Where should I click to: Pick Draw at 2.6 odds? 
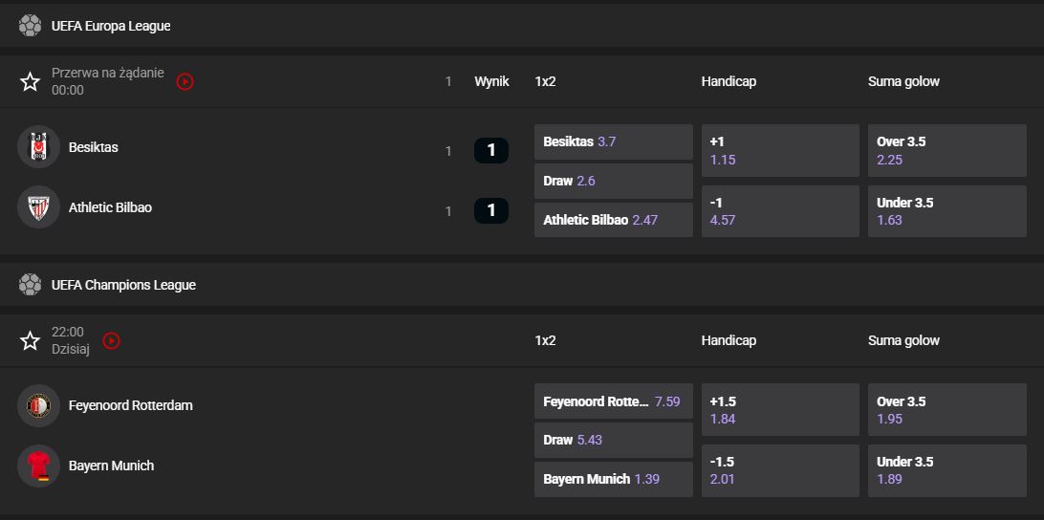tap(613, 181)
